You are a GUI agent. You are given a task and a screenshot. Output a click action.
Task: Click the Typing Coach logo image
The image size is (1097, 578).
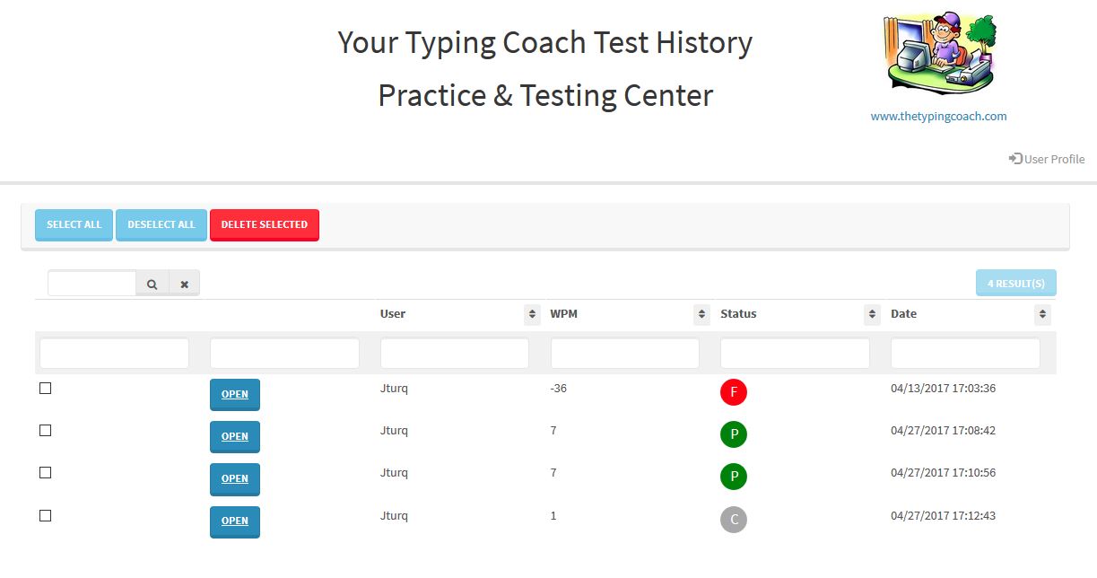tap(938, 52)
